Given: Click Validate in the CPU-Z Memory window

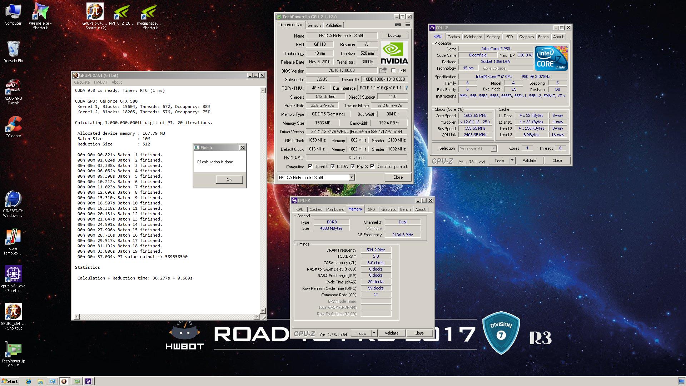Looking at the screenshot, I should tap(392, 333).
